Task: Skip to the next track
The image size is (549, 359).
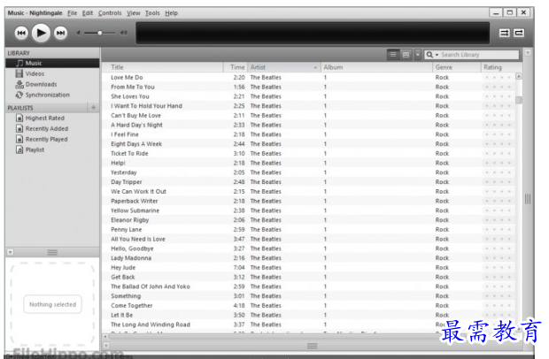Action: 60,33
